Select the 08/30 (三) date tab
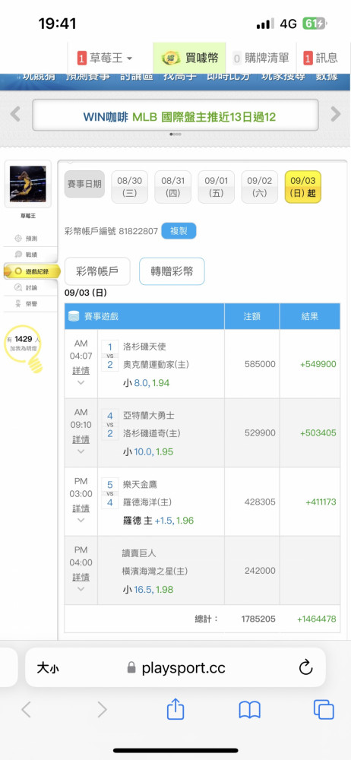This screenshot has width=351, height=760. pos(129,187)
